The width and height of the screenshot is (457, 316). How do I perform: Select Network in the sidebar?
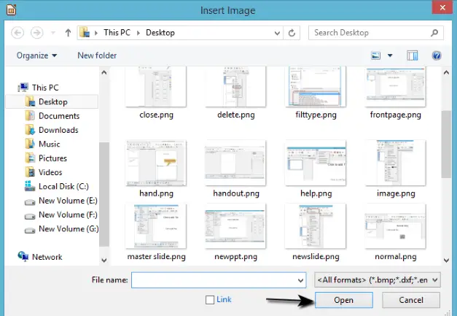tap(47, 257)
